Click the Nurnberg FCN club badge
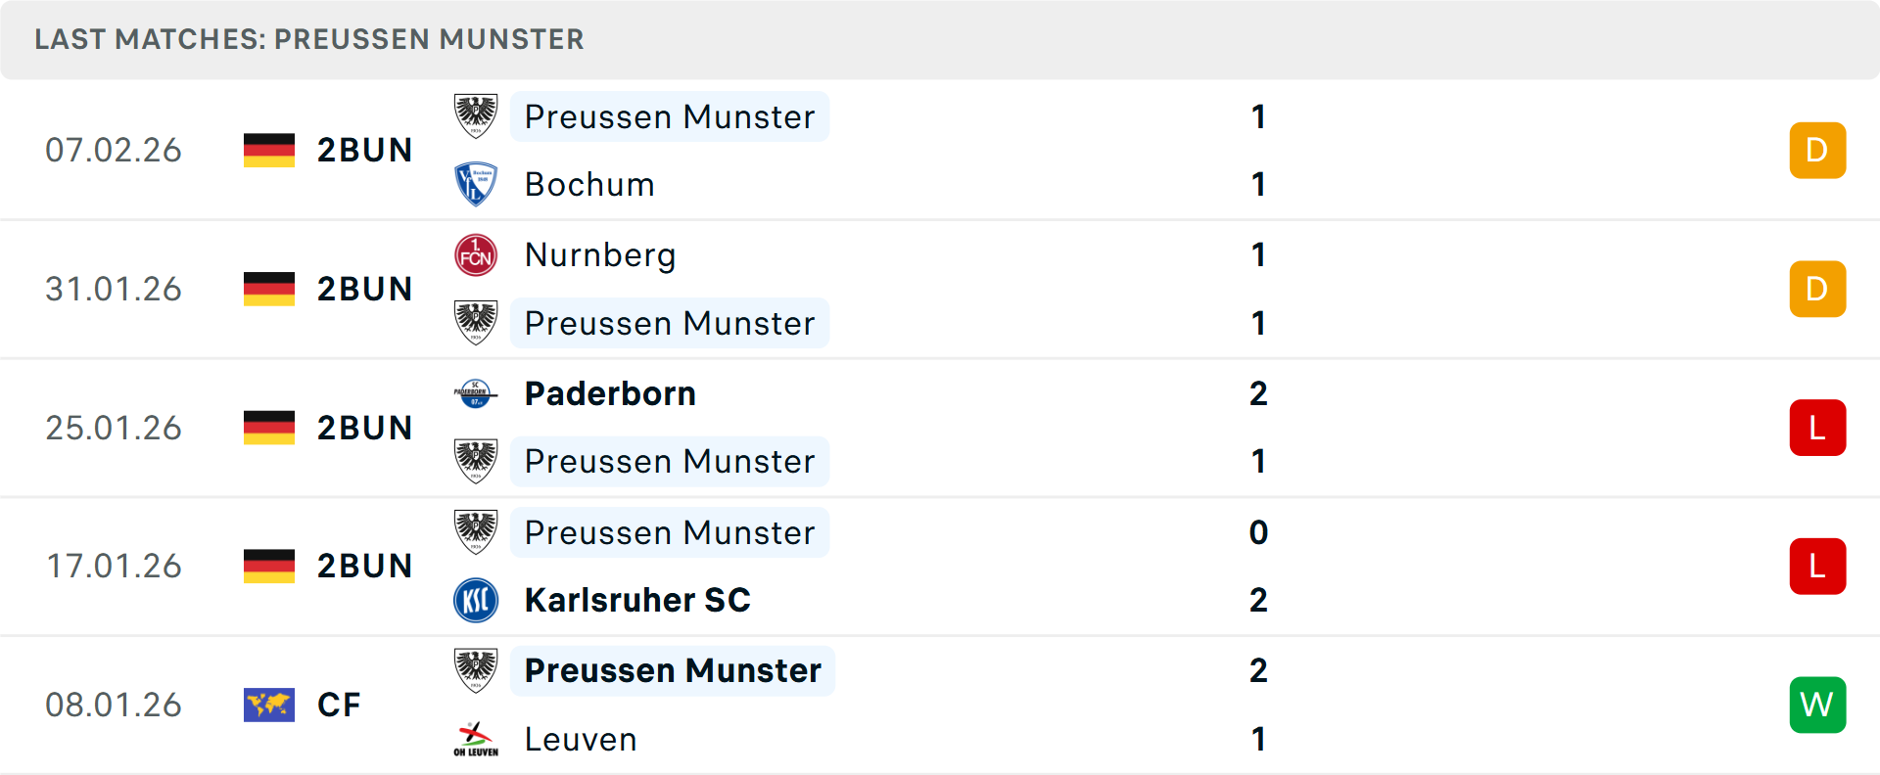 pos(476,254)
